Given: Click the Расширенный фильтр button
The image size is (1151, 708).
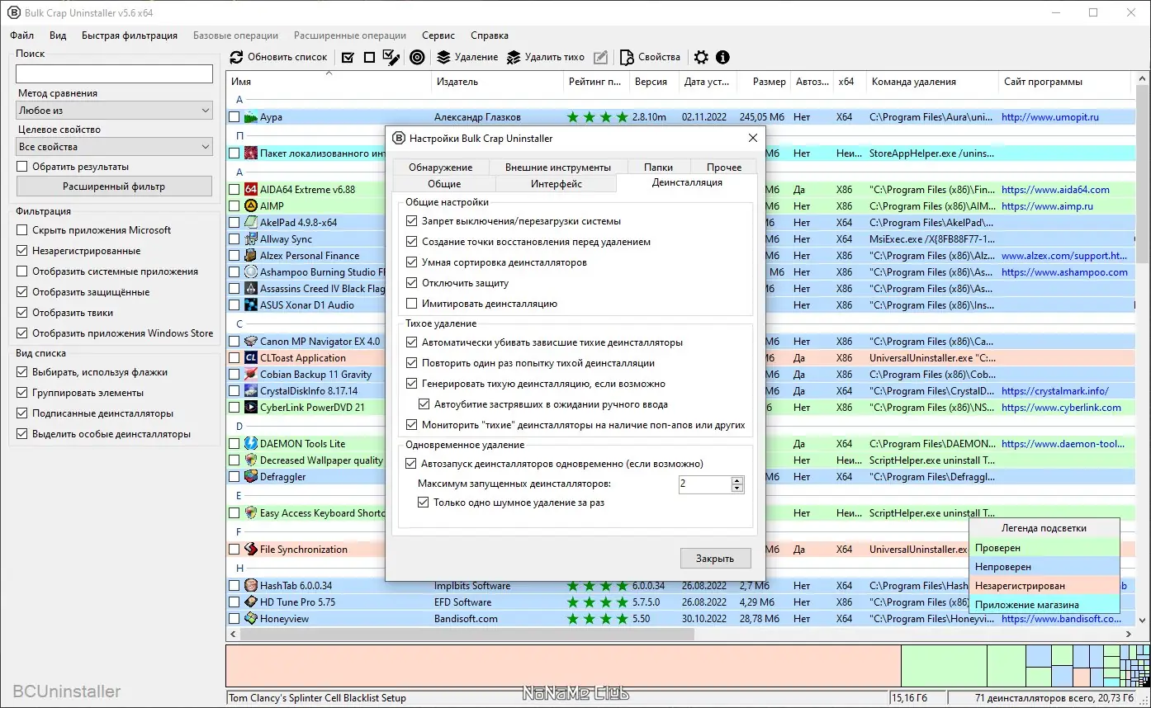Looking at the screenshot, I should pyautogui.click(x=114, y=186).
